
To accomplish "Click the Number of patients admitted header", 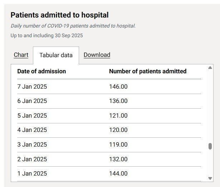I will 147,71.
